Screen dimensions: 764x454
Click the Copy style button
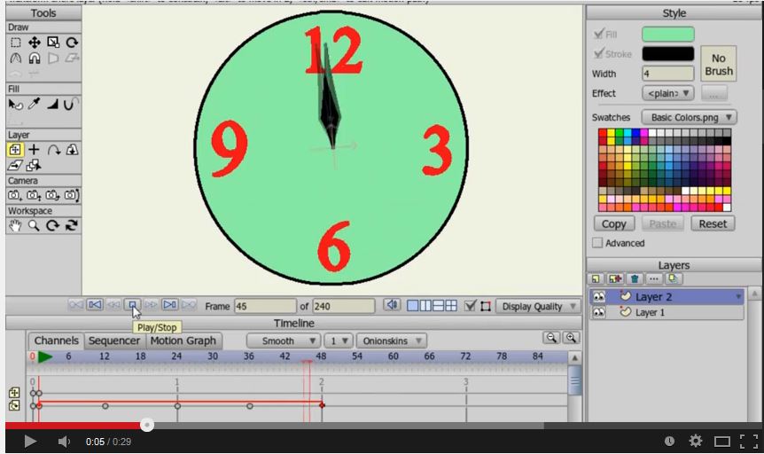614,223
